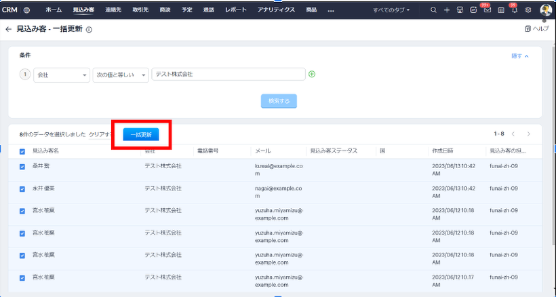Click the plus icon to create record
This screenshot has width=556, height=297.
click(447, 10)
